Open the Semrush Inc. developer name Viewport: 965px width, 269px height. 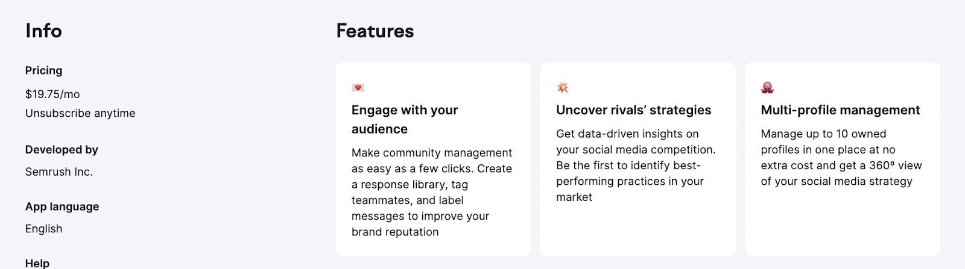(x=59, y=172)
